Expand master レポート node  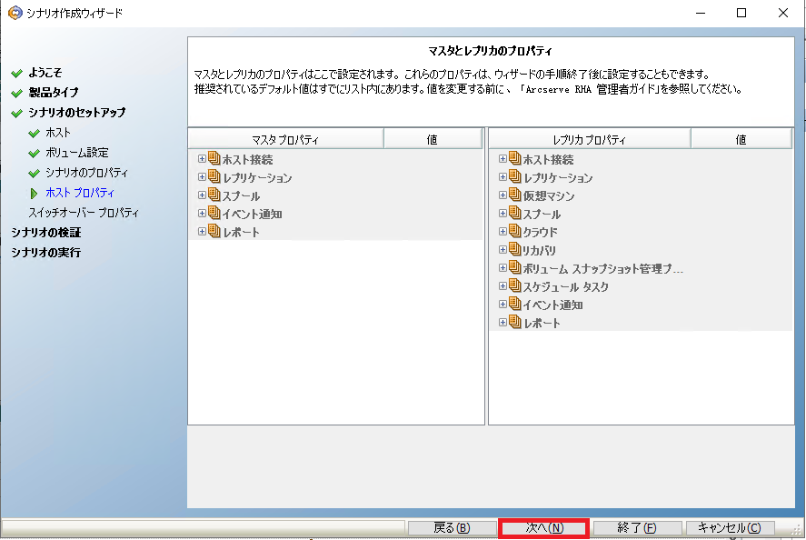point(202,232)
